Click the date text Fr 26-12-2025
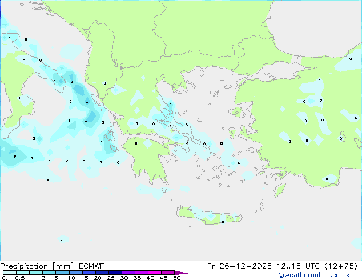Image resolution: width=362 pixels, height=280 pixels. (239, 266)
